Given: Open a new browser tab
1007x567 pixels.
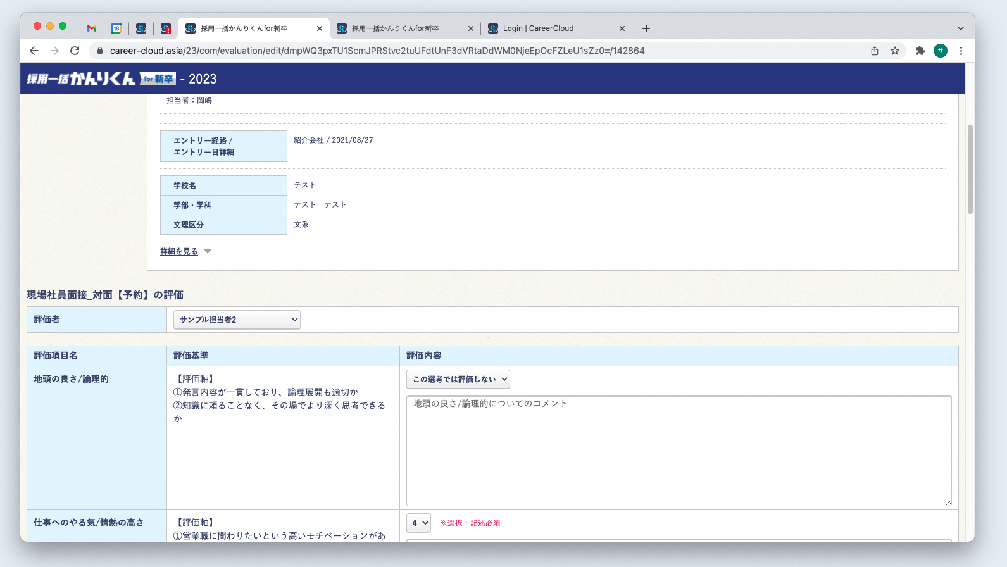Looking at the screenshot, I should (x=646, y=28).
